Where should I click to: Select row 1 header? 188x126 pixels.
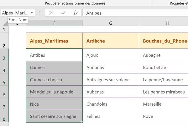tap(4, 29)
